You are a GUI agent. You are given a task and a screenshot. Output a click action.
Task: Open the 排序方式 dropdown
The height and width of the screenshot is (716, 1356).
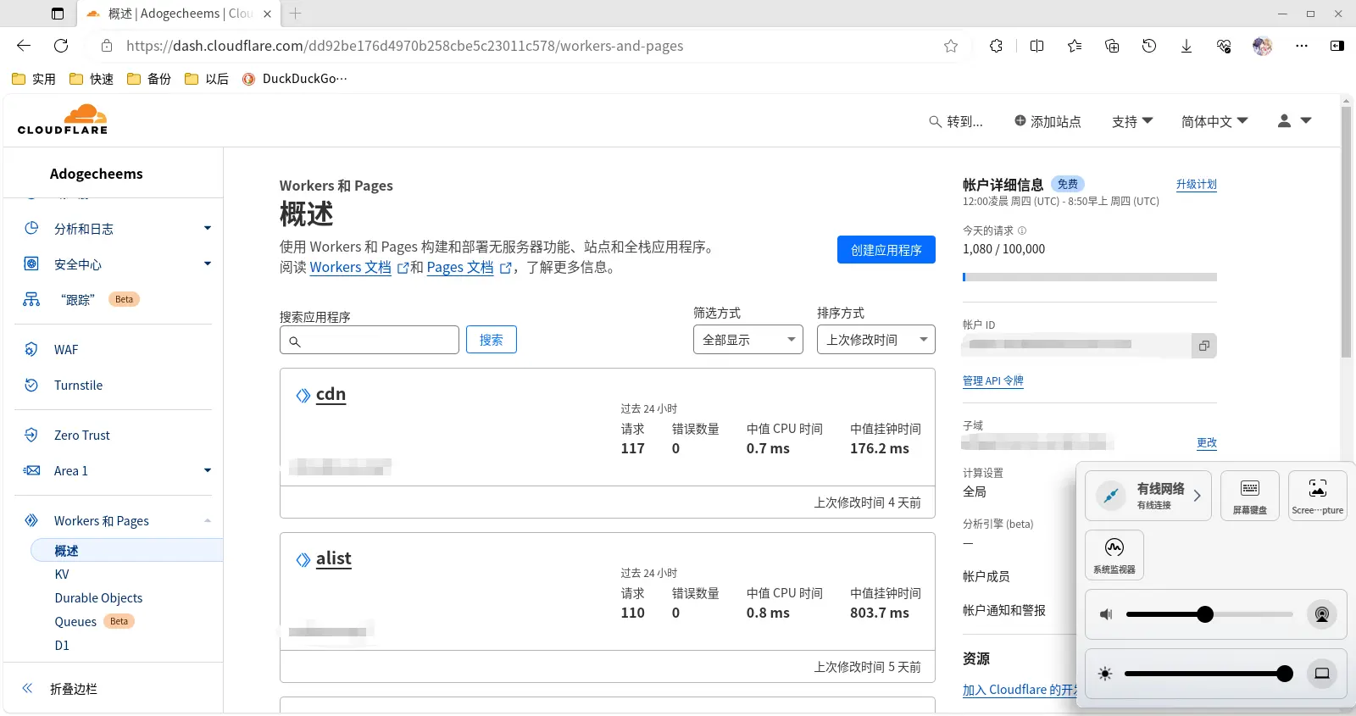tap(876, 340)
